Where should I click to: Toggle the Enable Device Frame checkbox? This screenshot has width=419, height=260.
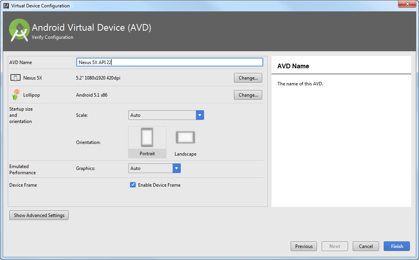tap(133, 185)
